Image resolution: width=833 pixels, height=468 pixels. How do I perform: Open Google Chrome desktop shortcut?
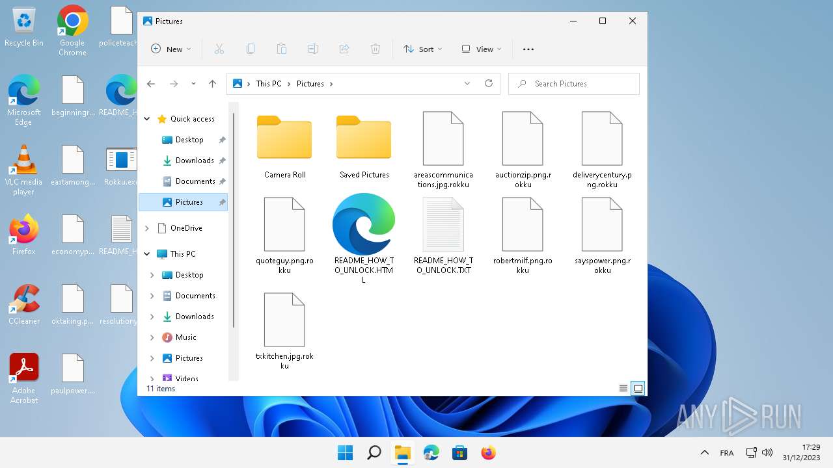[72, 31]
